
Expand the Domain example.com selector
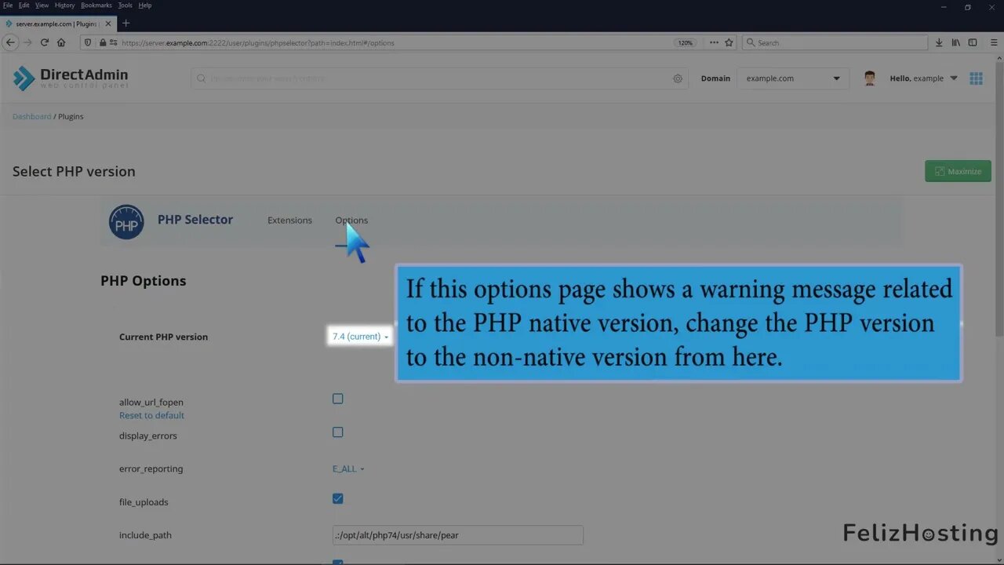click(x=792, y=78)
